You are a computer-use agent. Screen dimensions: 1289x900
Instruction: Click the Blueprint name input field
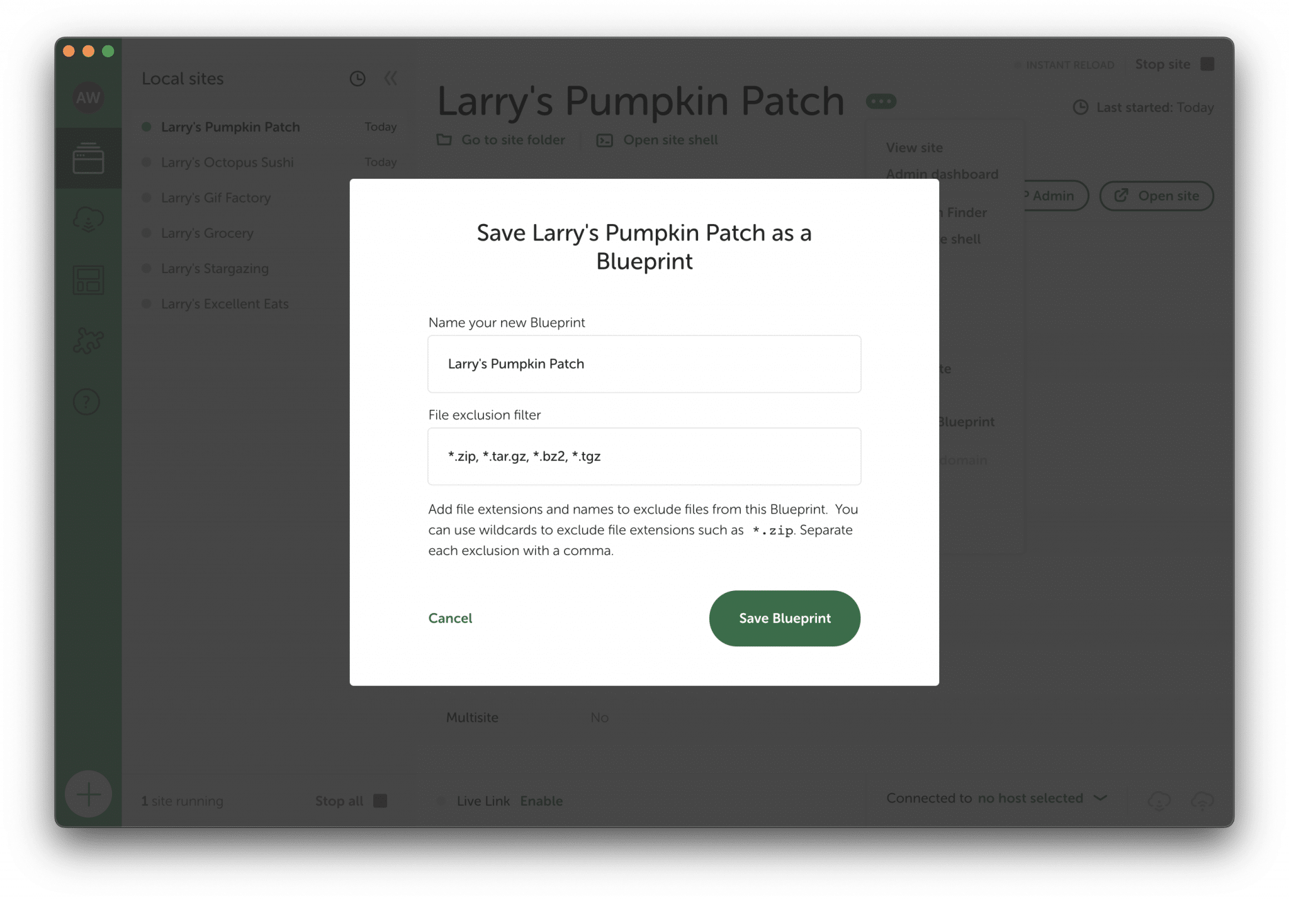tap(644, 364)
